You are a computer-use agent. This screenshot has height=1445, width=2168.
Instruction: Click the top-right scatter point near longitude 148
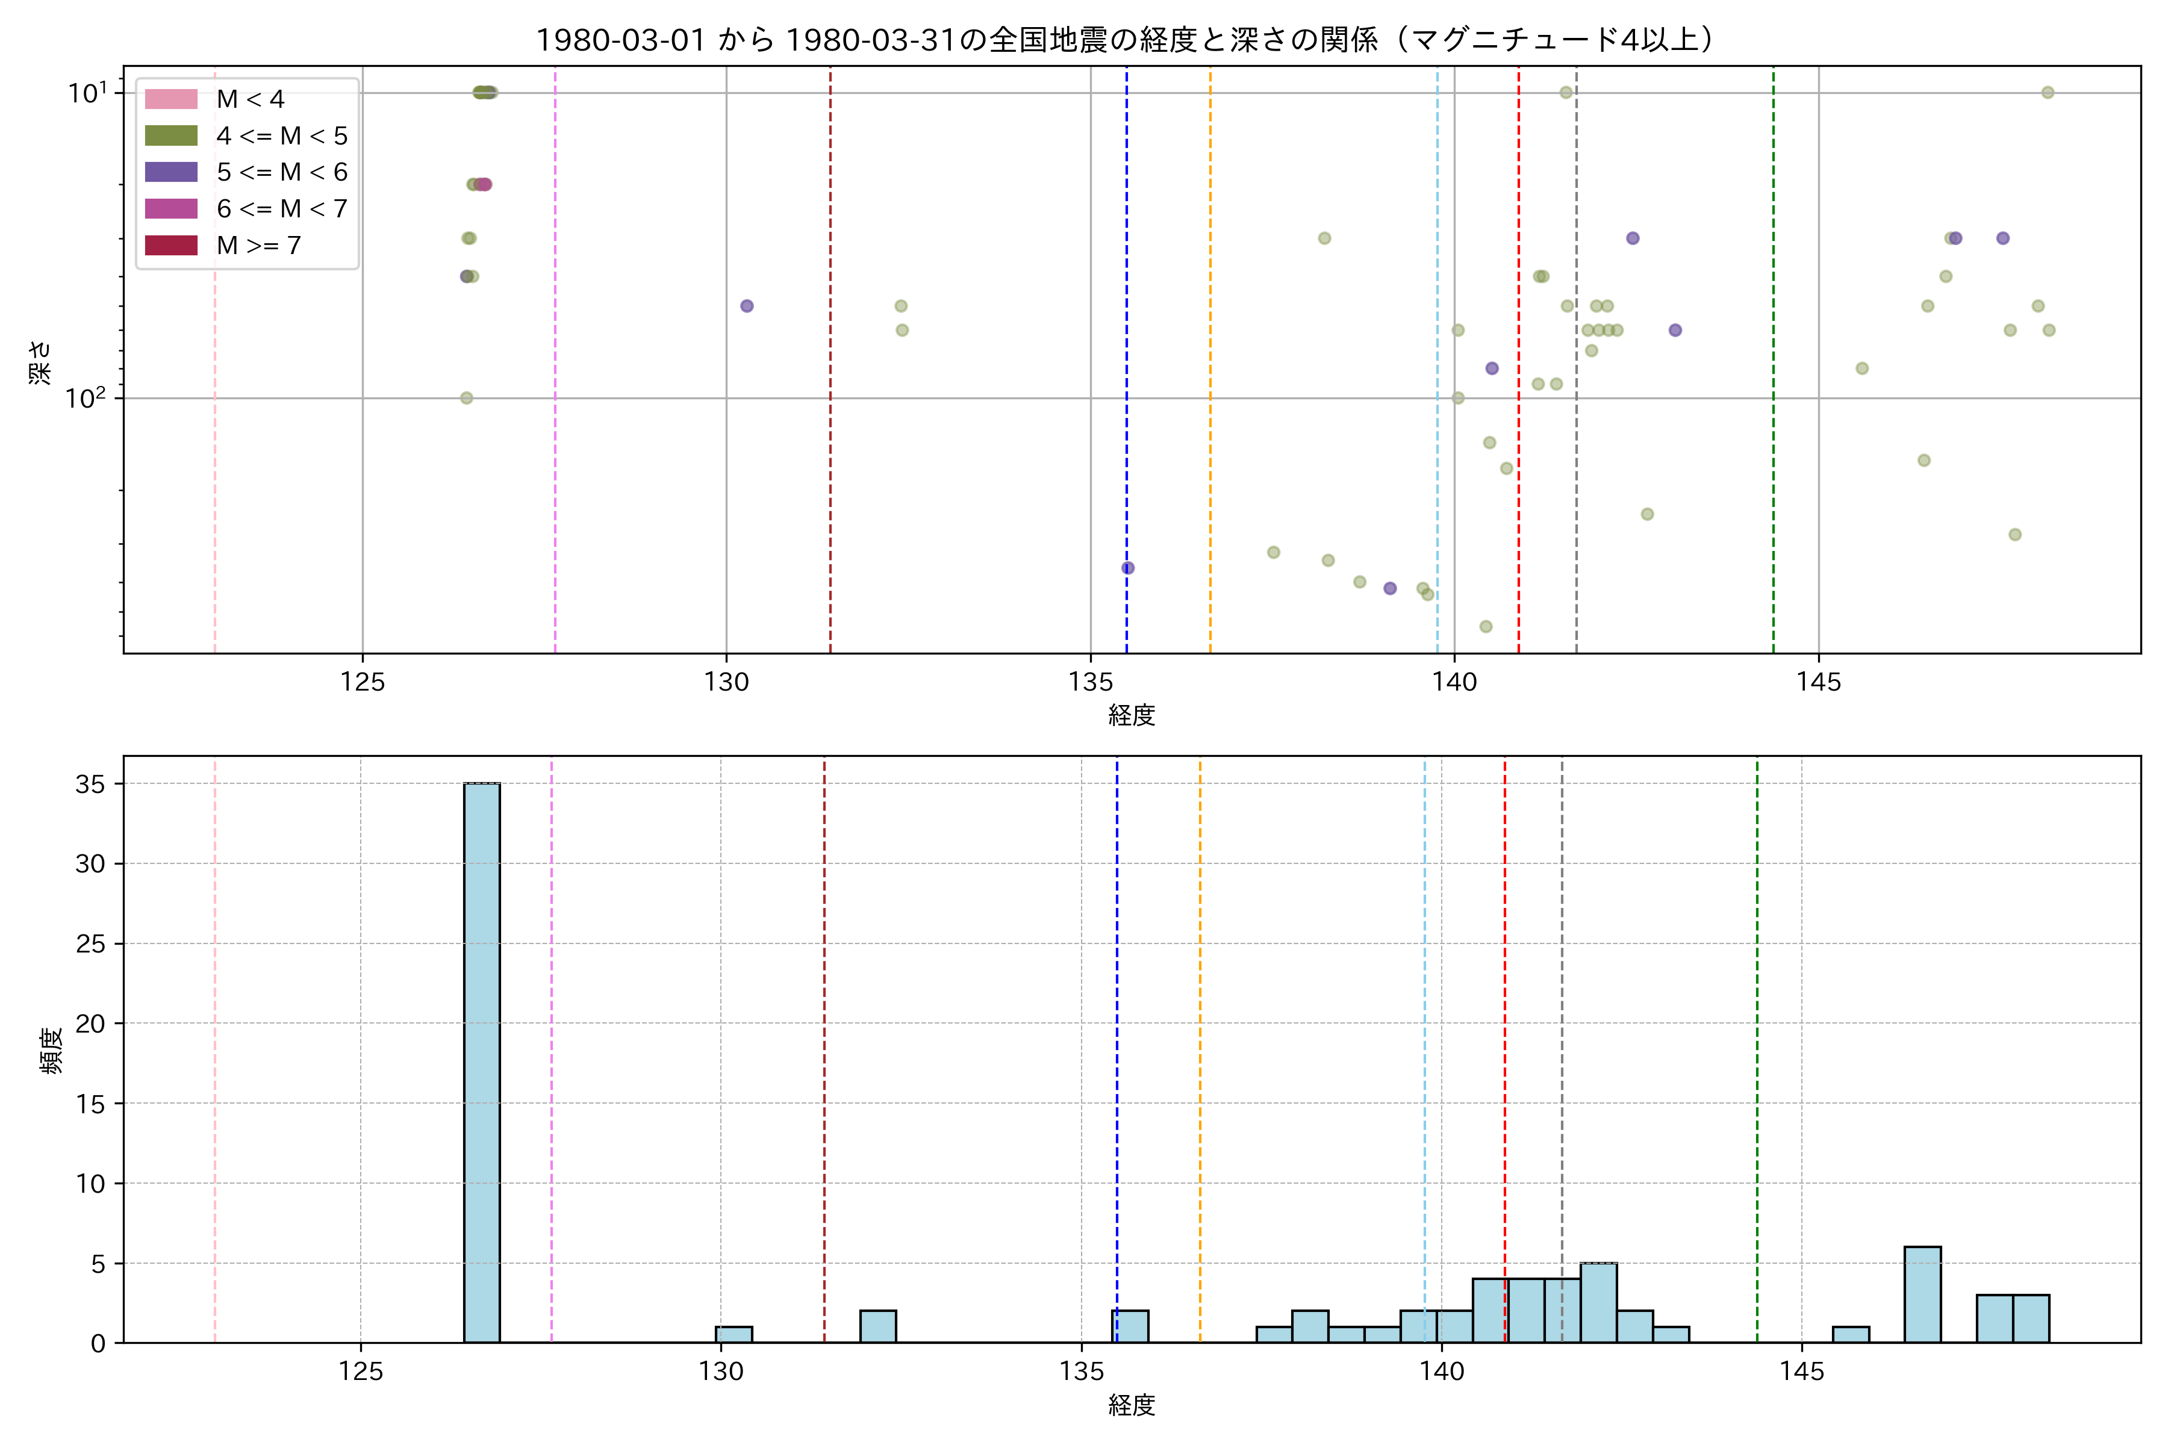coord(2047,92)
